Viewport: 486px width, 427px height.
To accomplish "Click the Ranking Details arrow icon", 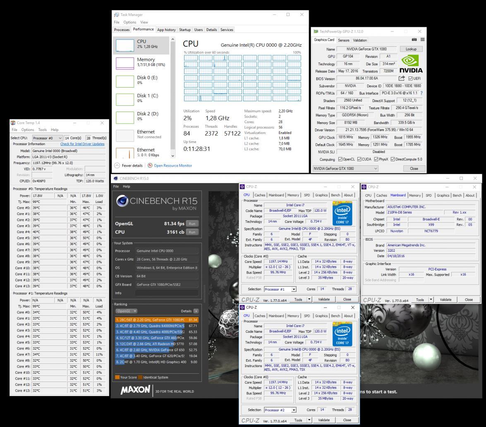I will pos(196,311).
